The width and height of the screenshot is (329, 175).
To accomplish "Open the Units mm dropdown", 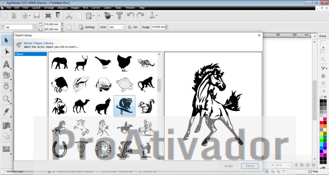I will [x=122, y=27].
